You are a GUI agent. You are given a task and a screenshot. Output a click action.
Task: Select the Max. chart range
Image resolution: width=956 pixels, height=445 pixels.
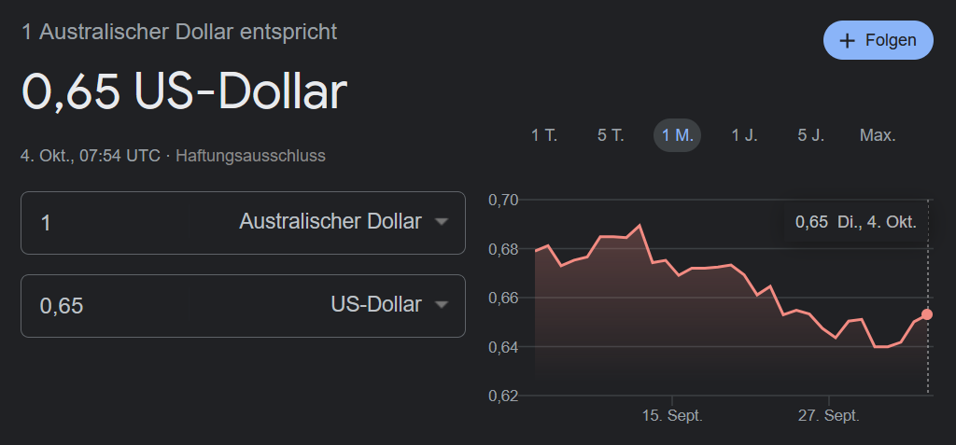click(x=878, y=135)
